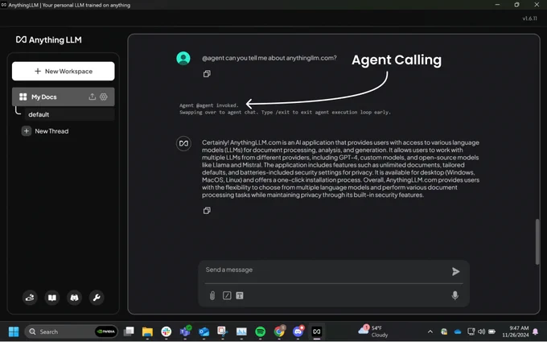The image size is (547, 342).
Task: Focus the Send a message input field
Action: 324,270
